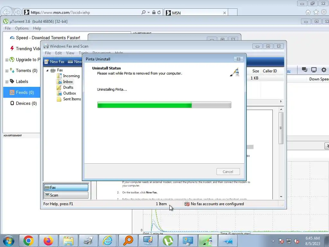Click the remote desktop monitor taskbar icon
Image resolution: width=329 pixels, height=247 pixels.
(148, 241)
